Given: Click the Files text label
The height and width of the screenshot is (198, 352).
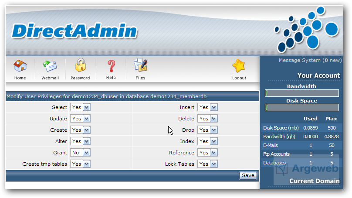Looking at the screenshot, I should coord(140,78).
